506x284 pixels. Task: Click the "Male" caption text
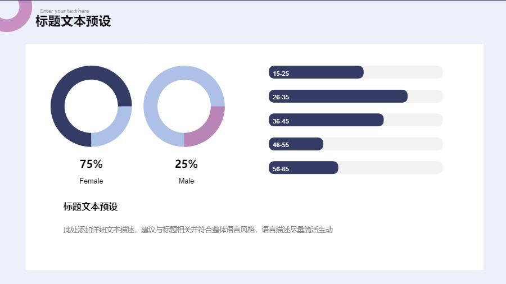click(x=186, y=181)
